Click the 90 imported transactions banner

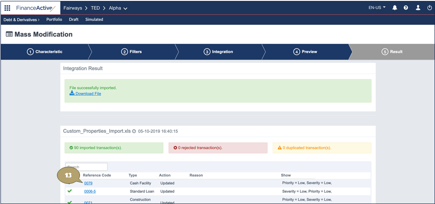(114, 148)
